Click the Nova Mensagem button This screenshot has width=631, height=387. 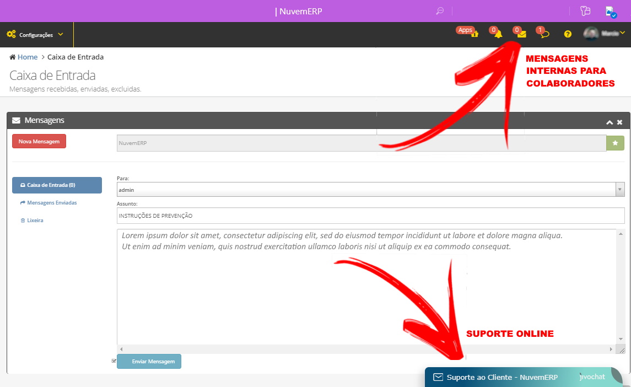pyautogui.click(x=39, y=142)
